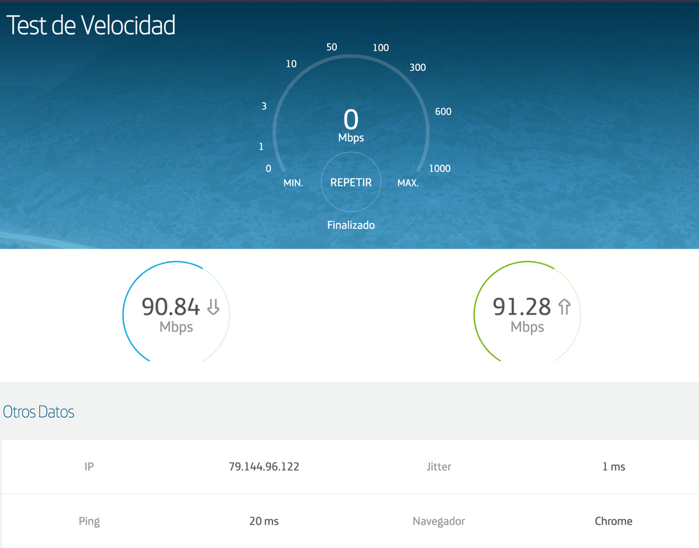Select the 20 ms ping value

[x=263, y=521]
